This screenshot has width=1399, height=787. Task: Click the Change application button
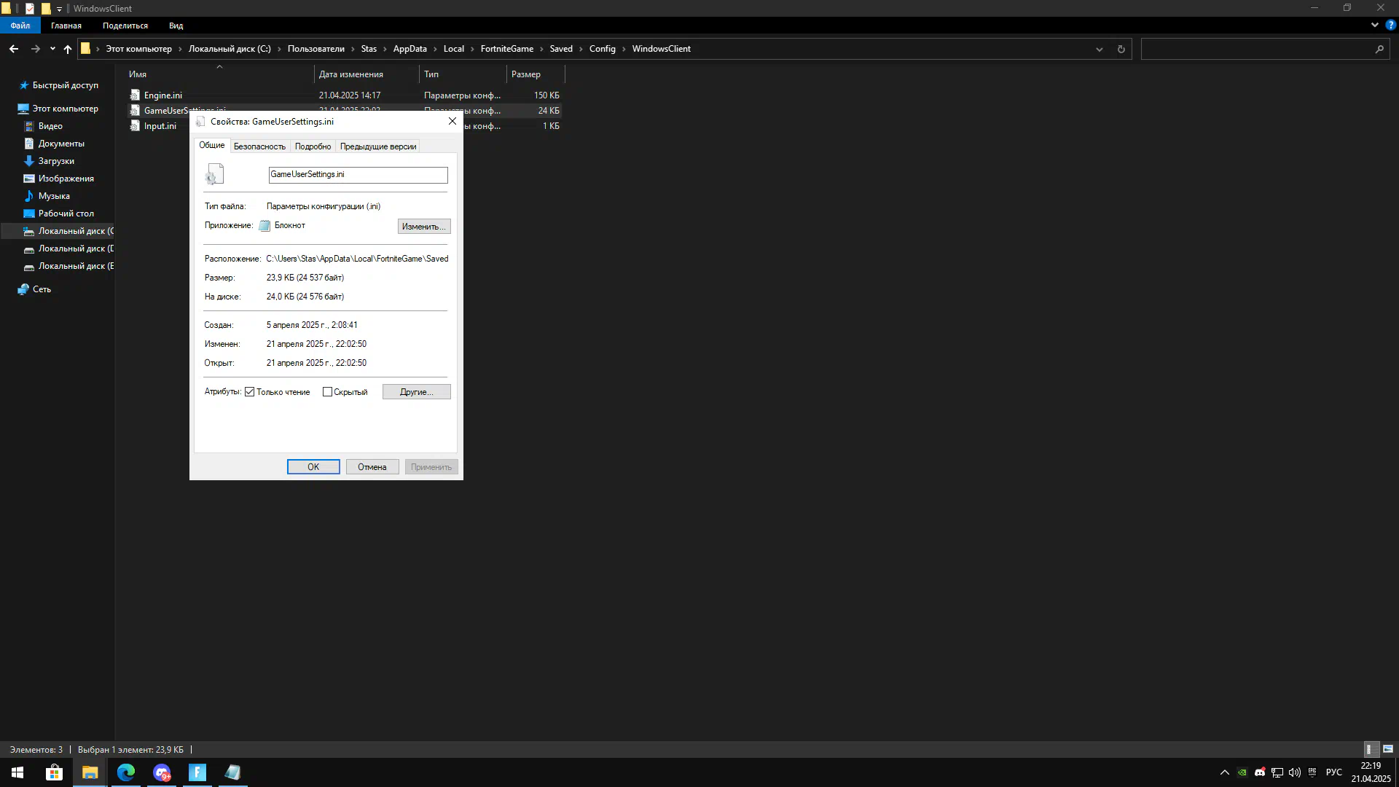[423, 227]
